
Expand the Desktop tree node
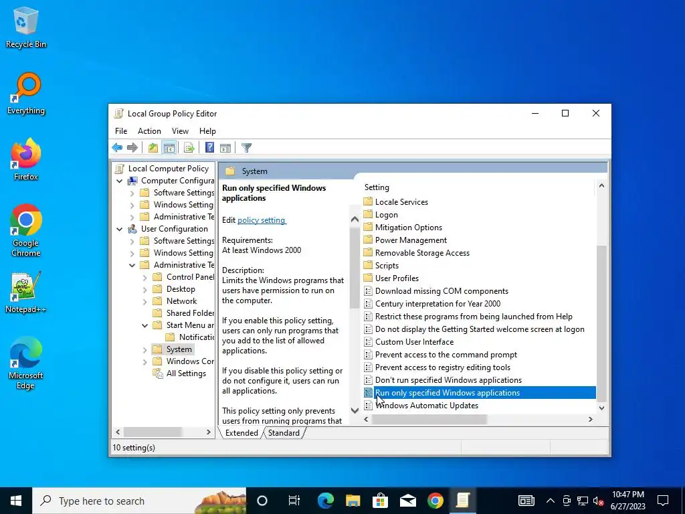(144, 289)
